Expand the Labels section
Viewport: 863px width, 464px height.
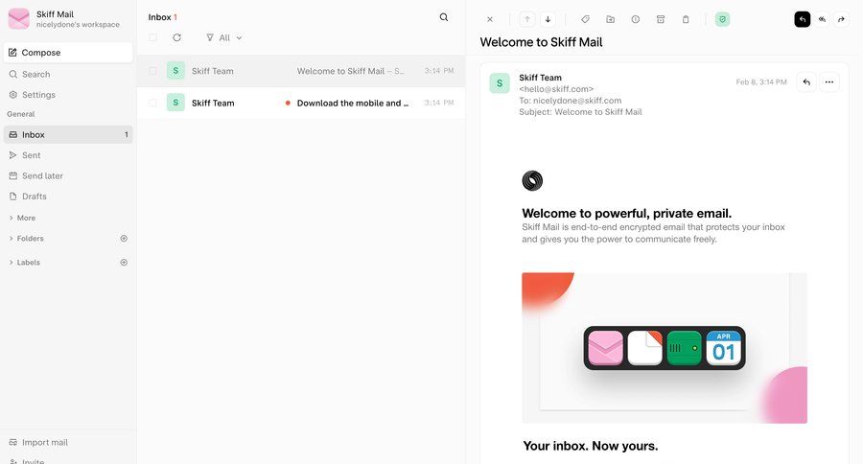tap(25, 263)
